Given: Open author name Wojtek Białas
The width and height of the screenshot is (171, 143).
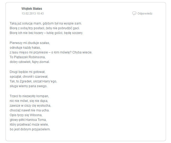Looking at the screenshot, I should [x=32, y=9].
